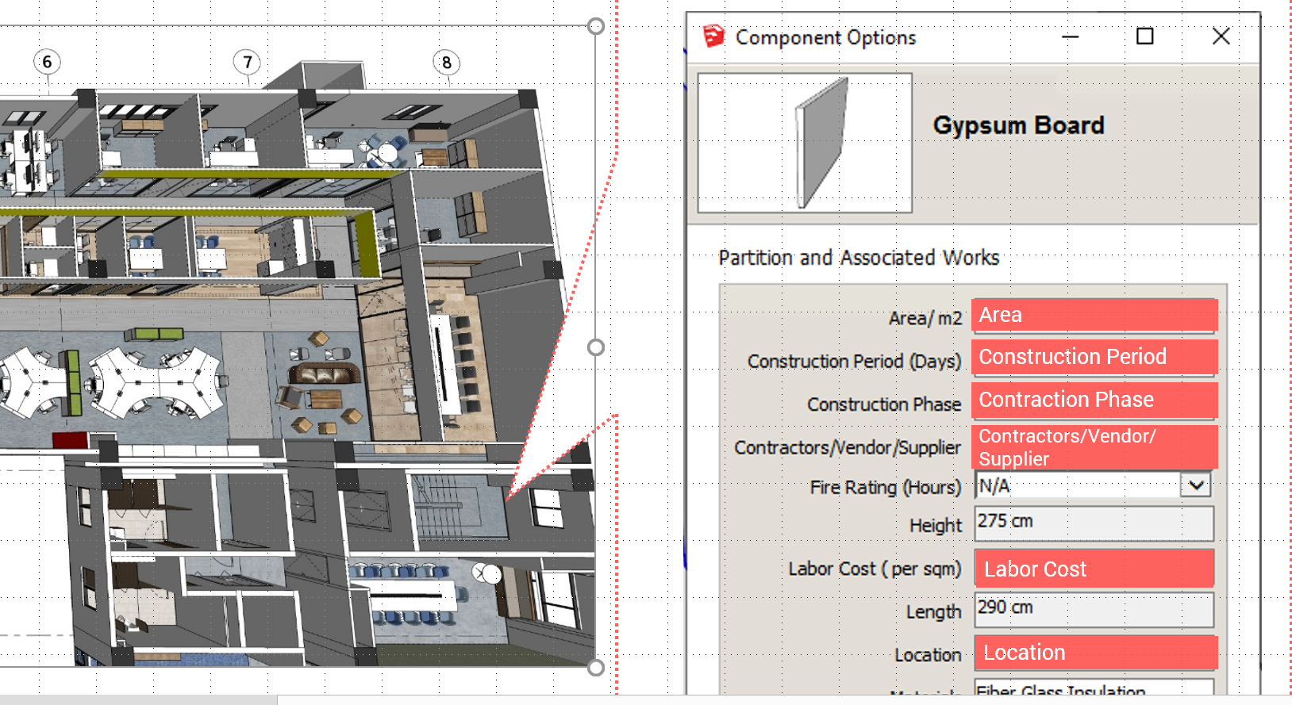Screen dimensions: 1292x705
Task: Click grid bubble number 8
Action: click(447, 63)
